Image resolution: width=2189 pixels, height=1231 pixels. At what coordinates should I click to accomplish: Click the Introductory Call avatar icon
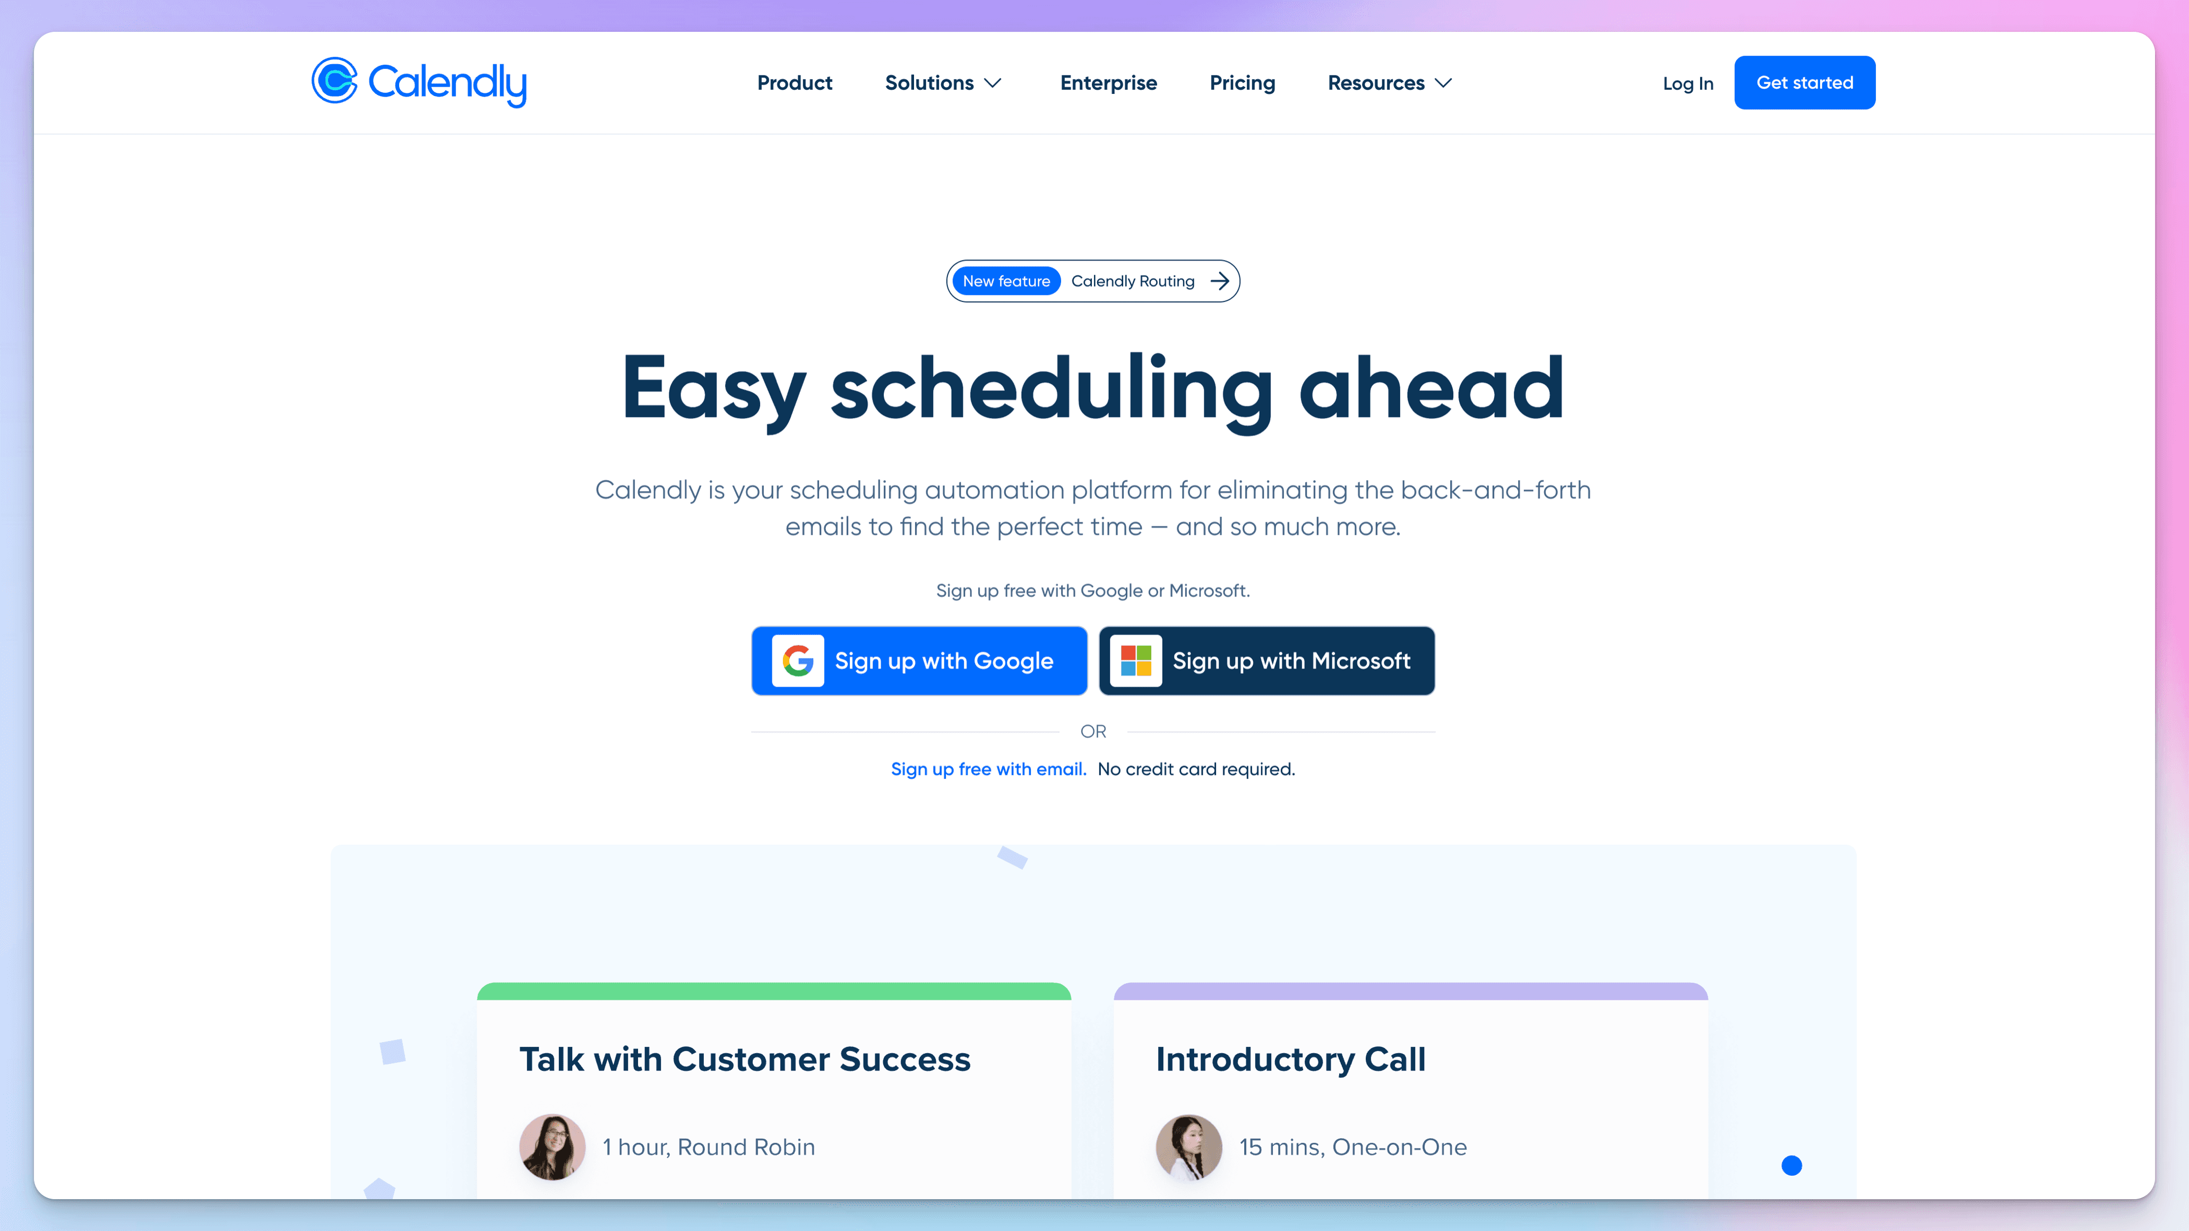pos(1189,1146)
